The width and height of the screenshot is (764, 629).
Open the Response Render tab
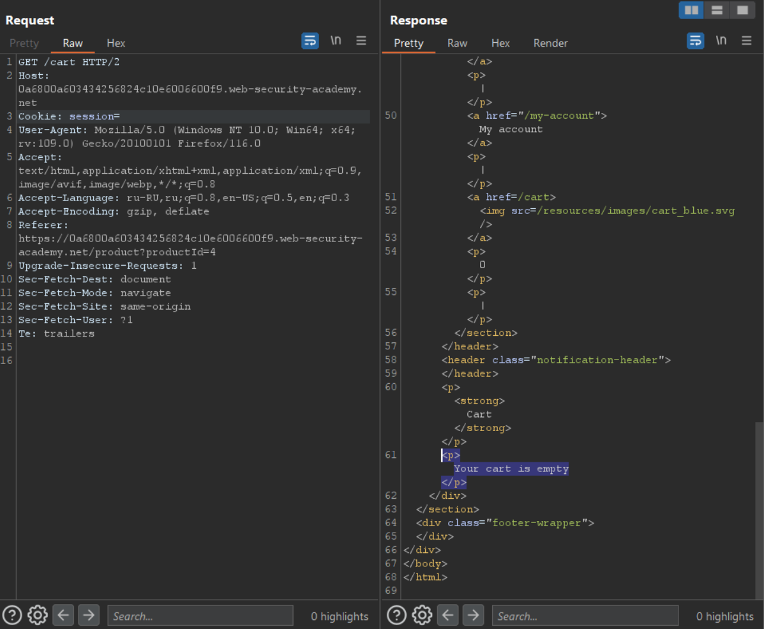click(550, 43)
